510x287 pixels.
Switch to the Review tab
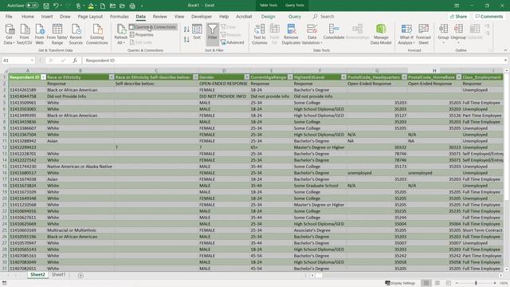coord(159,16)
